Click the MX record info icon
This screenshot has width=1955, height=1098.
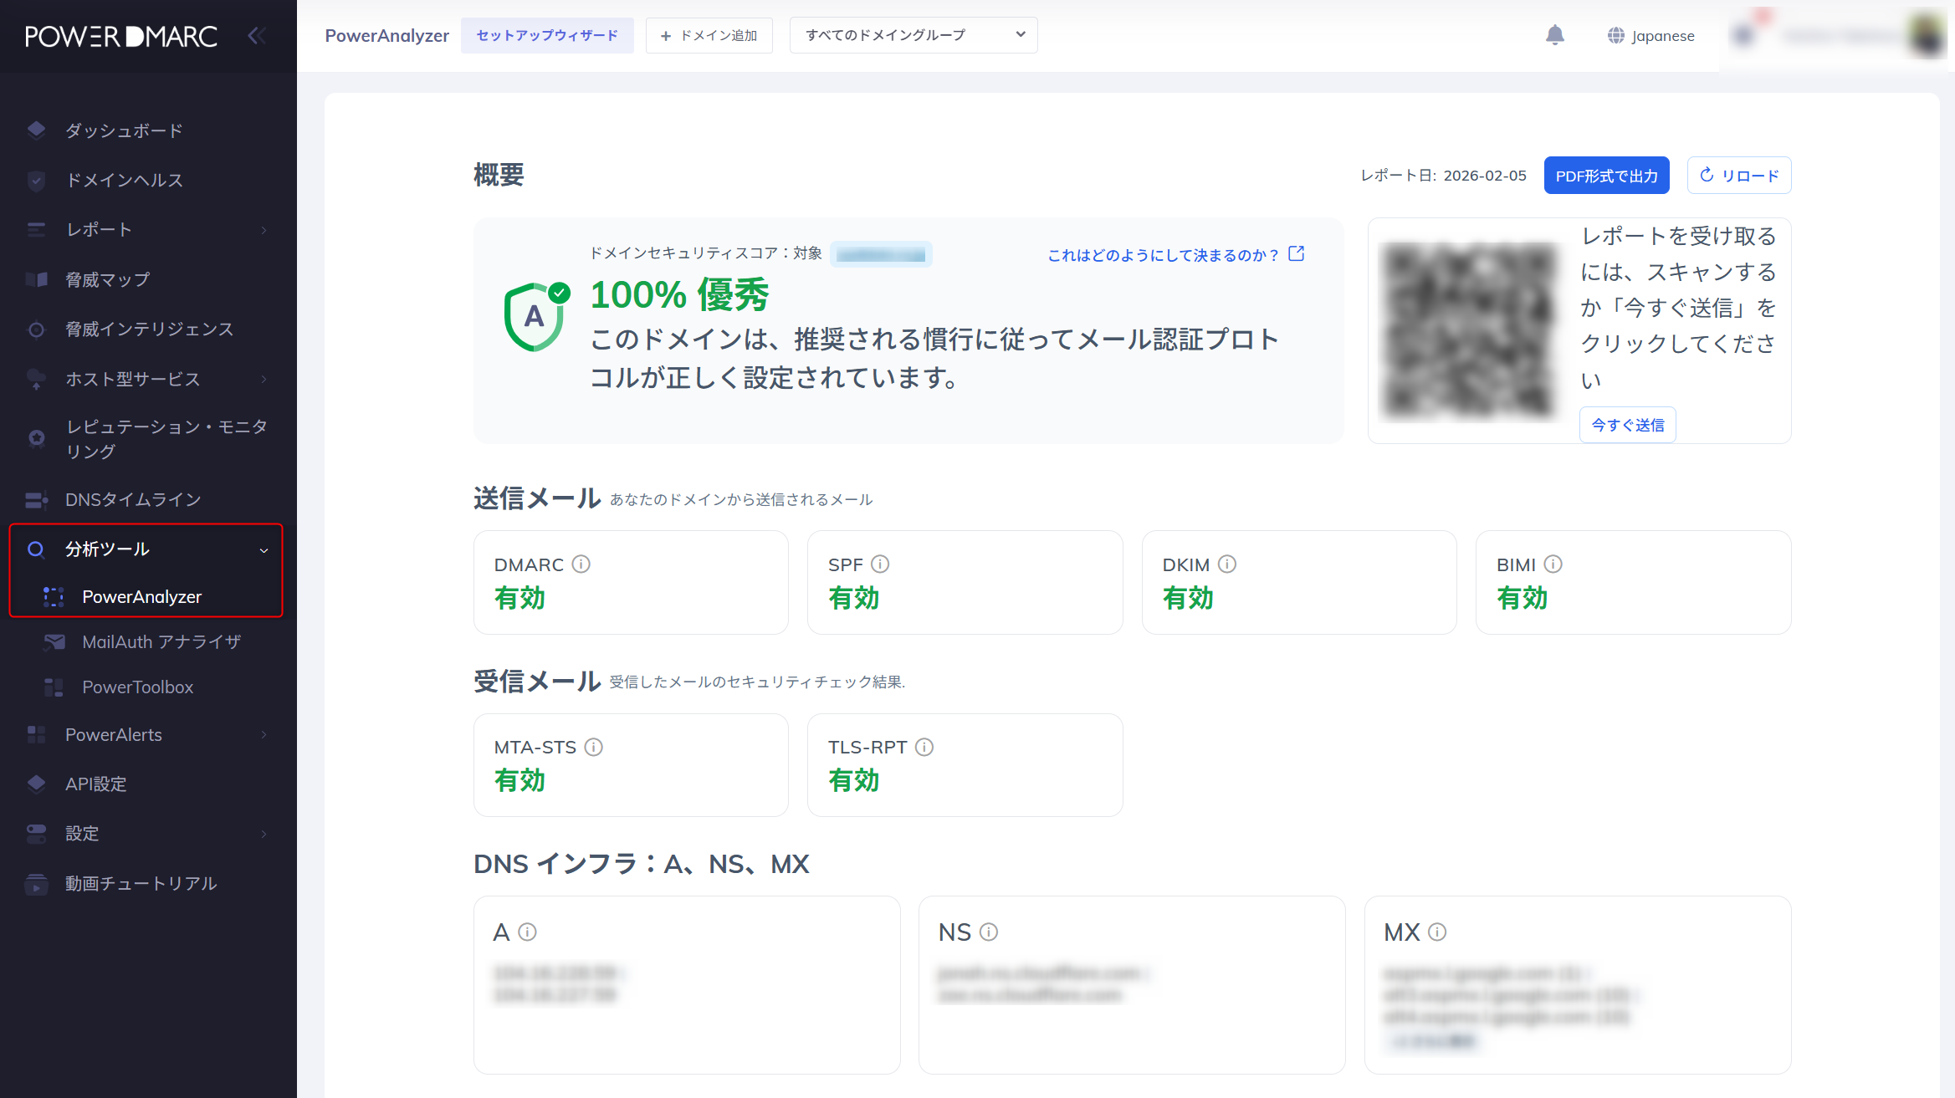pyautogui.click(x=1438, y=932)
